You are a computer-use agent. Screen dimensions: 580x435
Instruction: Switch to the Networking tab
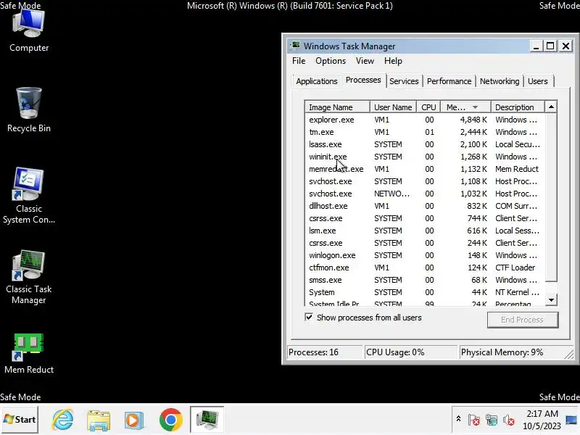[500, 81]
